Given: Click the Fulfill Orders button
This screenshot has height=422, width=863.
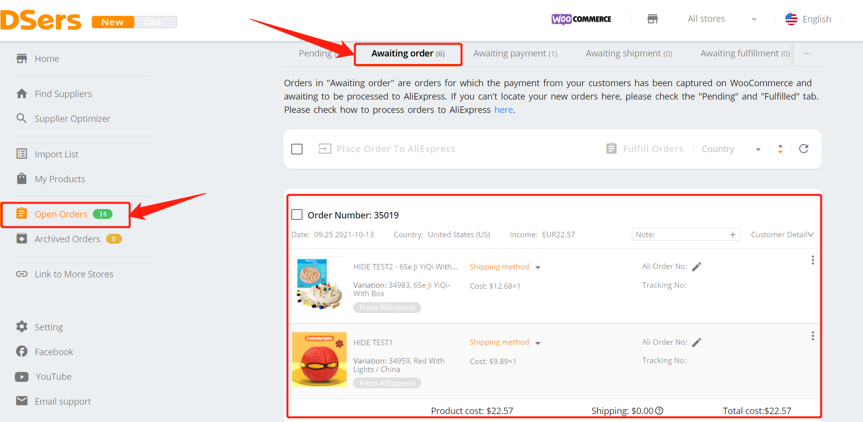Looking at the screenshot, I should (644, 149).
